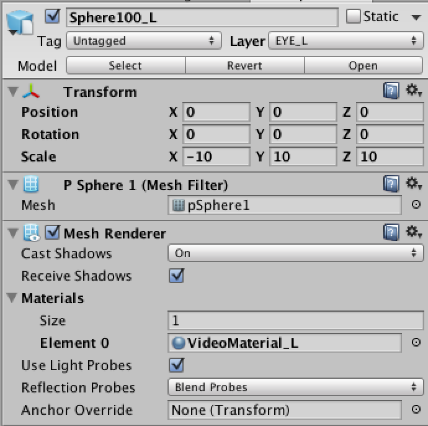Click the object name field Sphere100_L

(202, 17)
